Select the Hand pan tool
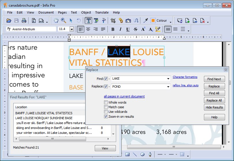The image size is (234, 161). (56, 20)
